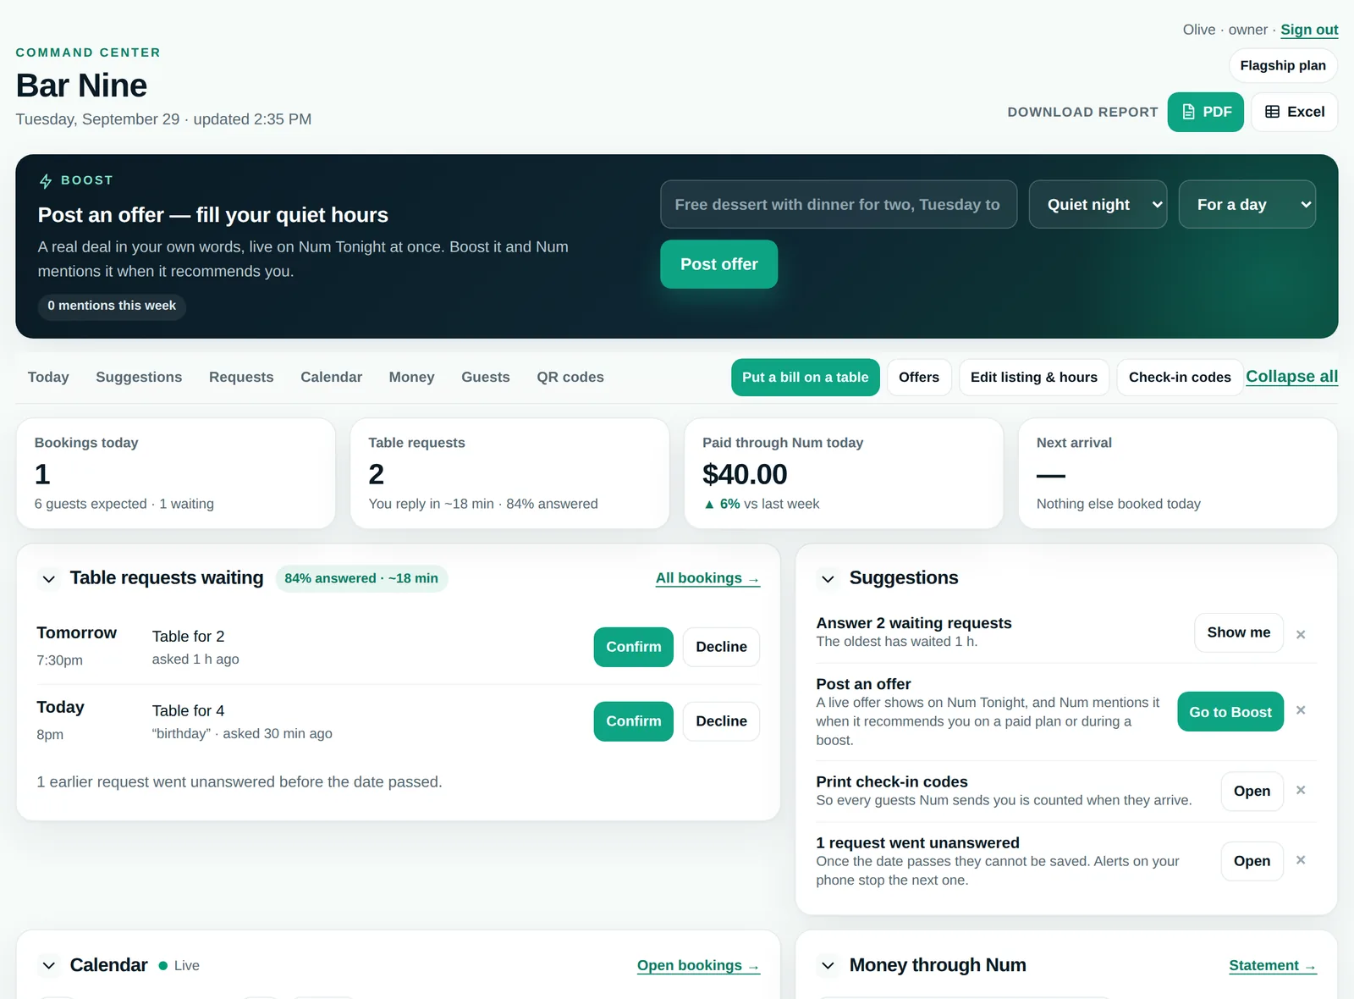
Task: Click the Post offer button
Action: (719, 264)
